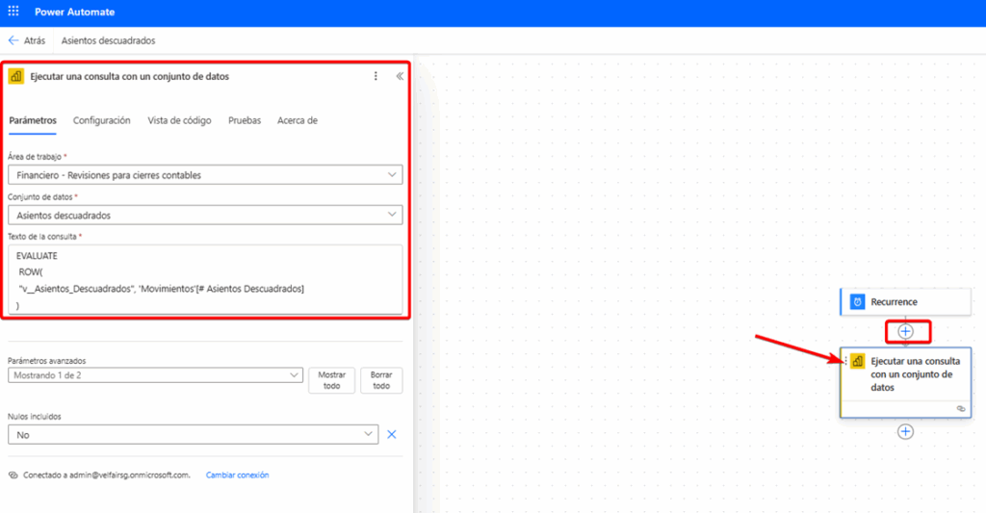Add step using plus below Recurrence
986x513 pixels.
[905, 331]
